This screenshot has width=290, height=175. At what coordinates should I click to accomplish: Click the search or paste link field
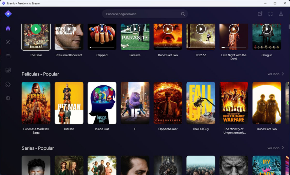(x=145, y=14)
